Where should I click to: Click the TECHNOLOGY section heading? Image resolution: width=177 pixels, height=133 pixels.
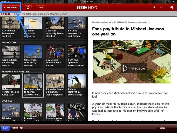[9, 42]
